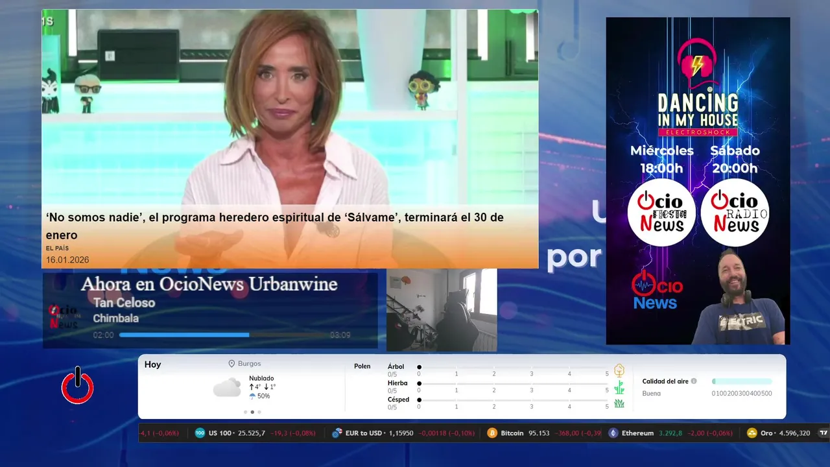Click the air quality index bar

742,381
